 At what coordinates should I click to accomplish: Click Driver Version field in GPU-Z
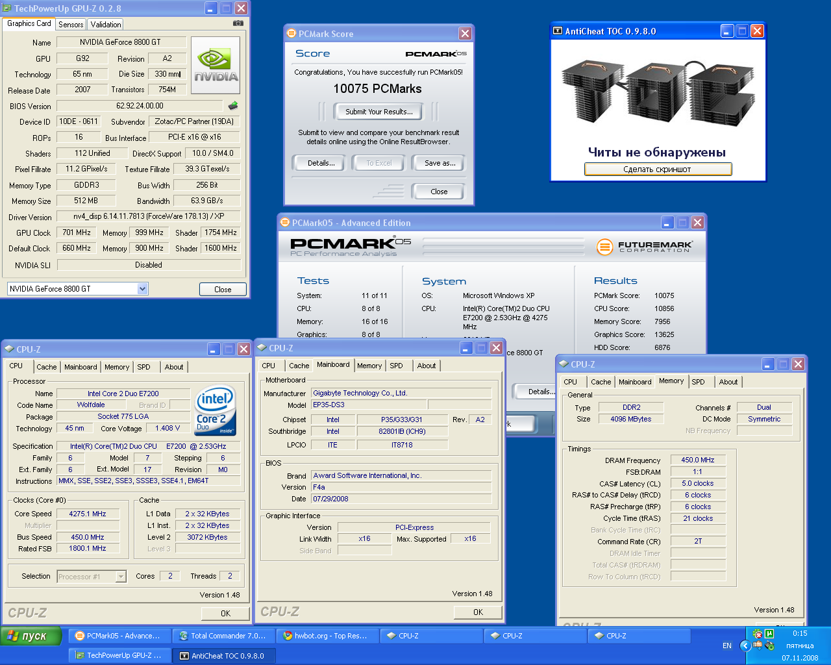(149, 216)
